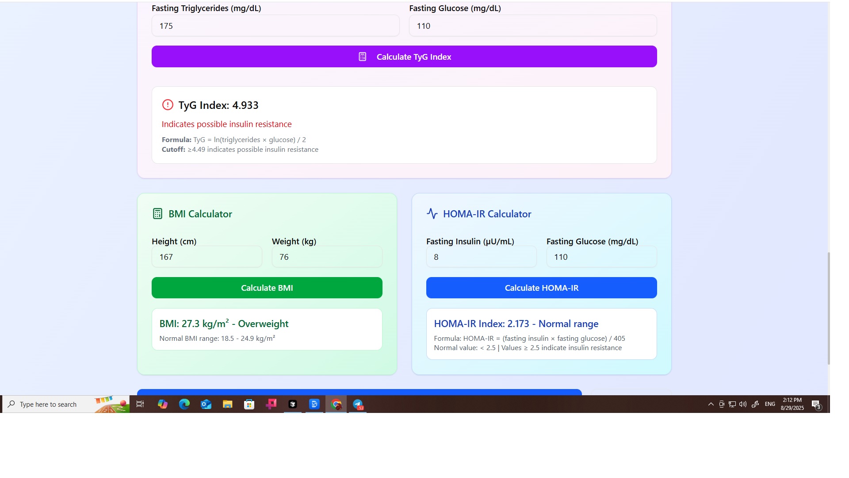Click the ENG language indicator
This screenshot has height=478, width=849.
click(770, 404)
